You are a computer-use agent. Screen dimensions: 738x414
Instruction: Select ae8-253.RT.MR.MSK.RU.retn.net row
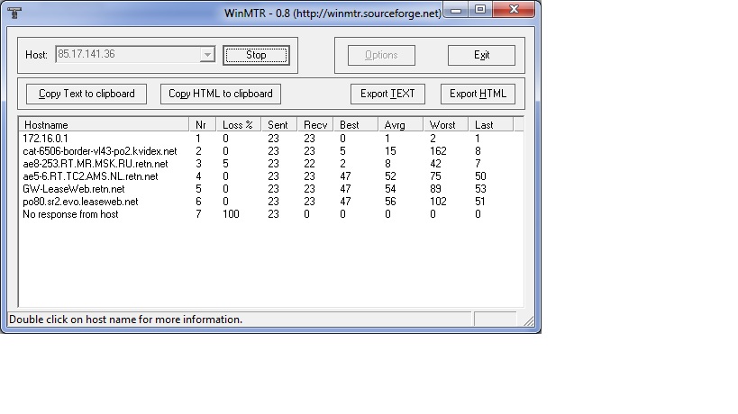[x=270, y=164]
